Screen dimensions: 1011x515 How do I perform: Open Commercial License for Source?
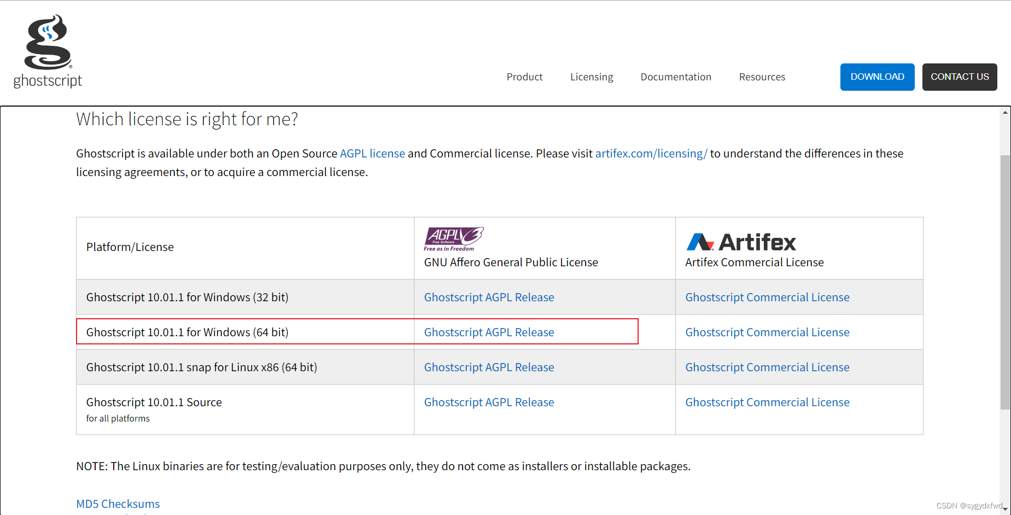pos(767,402)
